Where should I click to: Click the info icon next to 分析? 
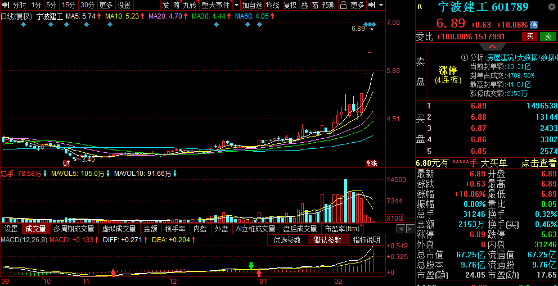click(x=464, y=57)
